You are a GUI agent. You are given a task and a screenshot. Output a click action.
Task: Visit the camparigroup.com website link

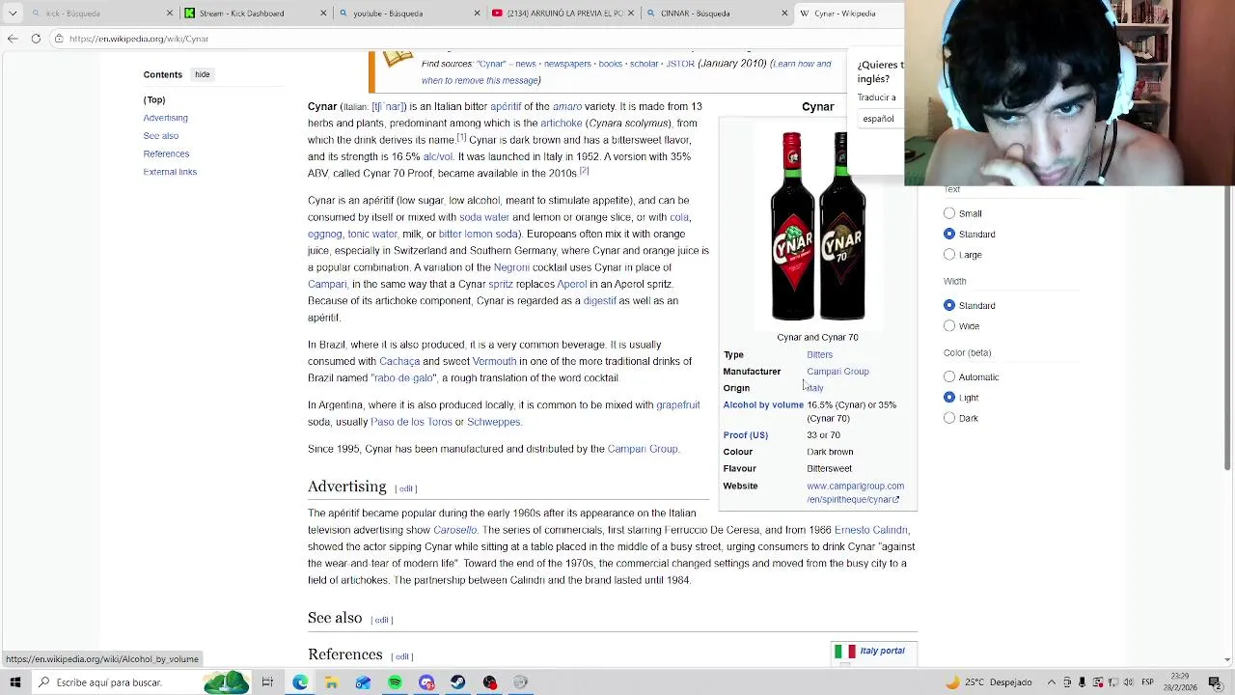click(x=854, y=492)
